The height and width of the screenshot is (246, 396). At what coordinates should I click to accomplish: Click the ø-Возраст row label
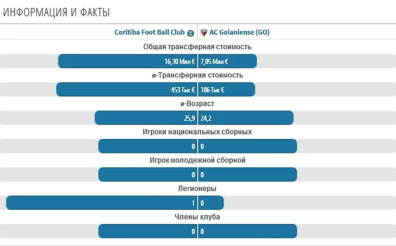point(197,103)
